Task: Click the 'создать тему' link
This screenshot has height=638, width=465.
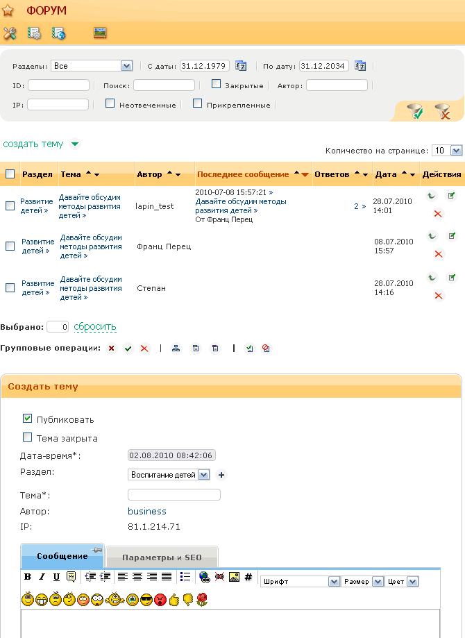Action: (x=33, y=144)
